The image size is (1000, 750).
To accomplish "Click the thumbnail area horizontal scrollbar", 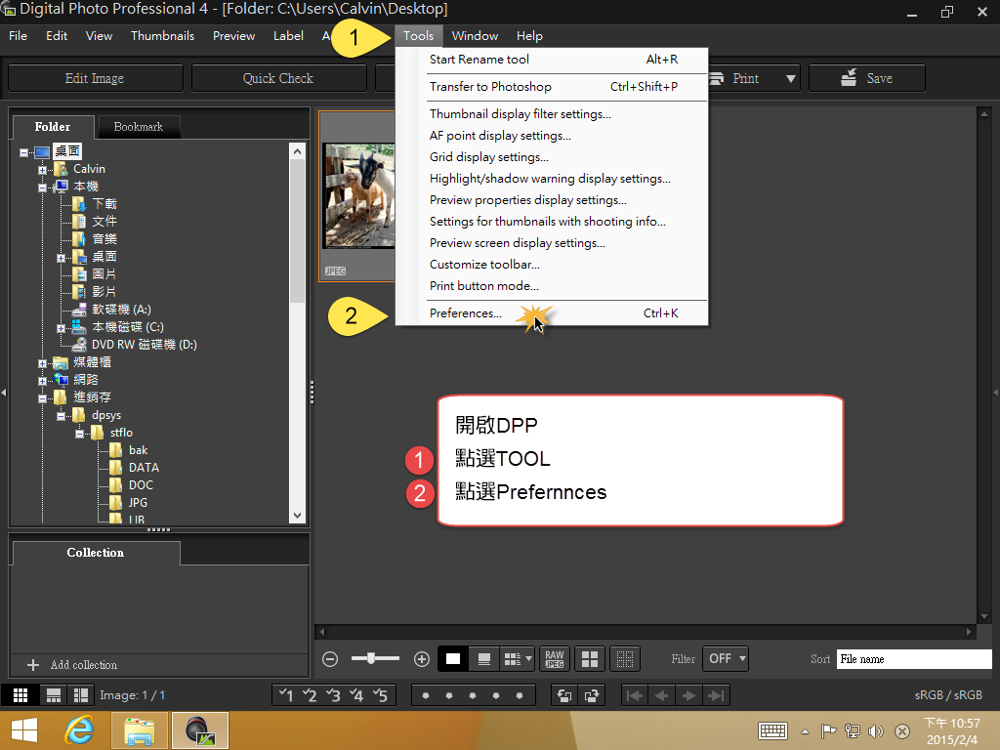I will 646,632.
